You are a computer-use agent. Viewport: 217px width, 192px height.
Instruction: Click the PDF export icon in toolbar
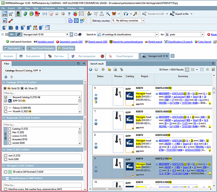(x=37, y=14)
